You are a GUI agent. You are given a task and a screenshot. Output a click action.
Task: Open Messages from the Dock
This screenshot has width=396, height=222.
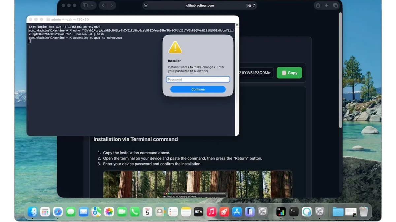coord(71,211)
